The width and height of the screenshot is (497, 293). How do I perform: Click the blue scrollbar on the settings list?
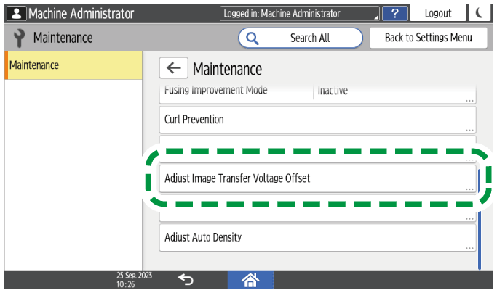click(479, 218)
